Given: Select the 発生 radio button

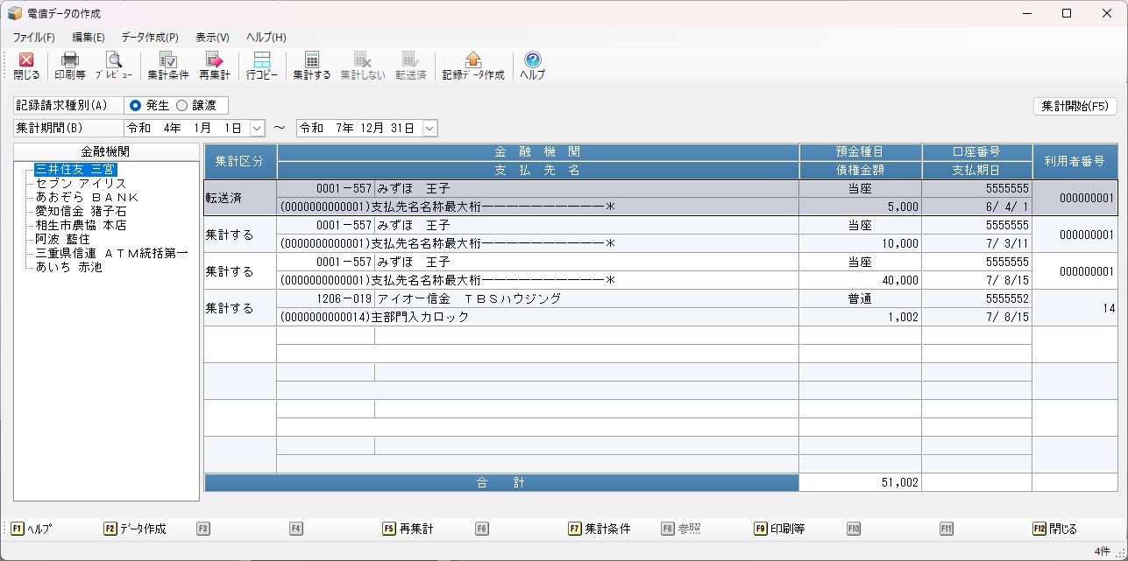Looking at the screenshot, I should 136,106.
